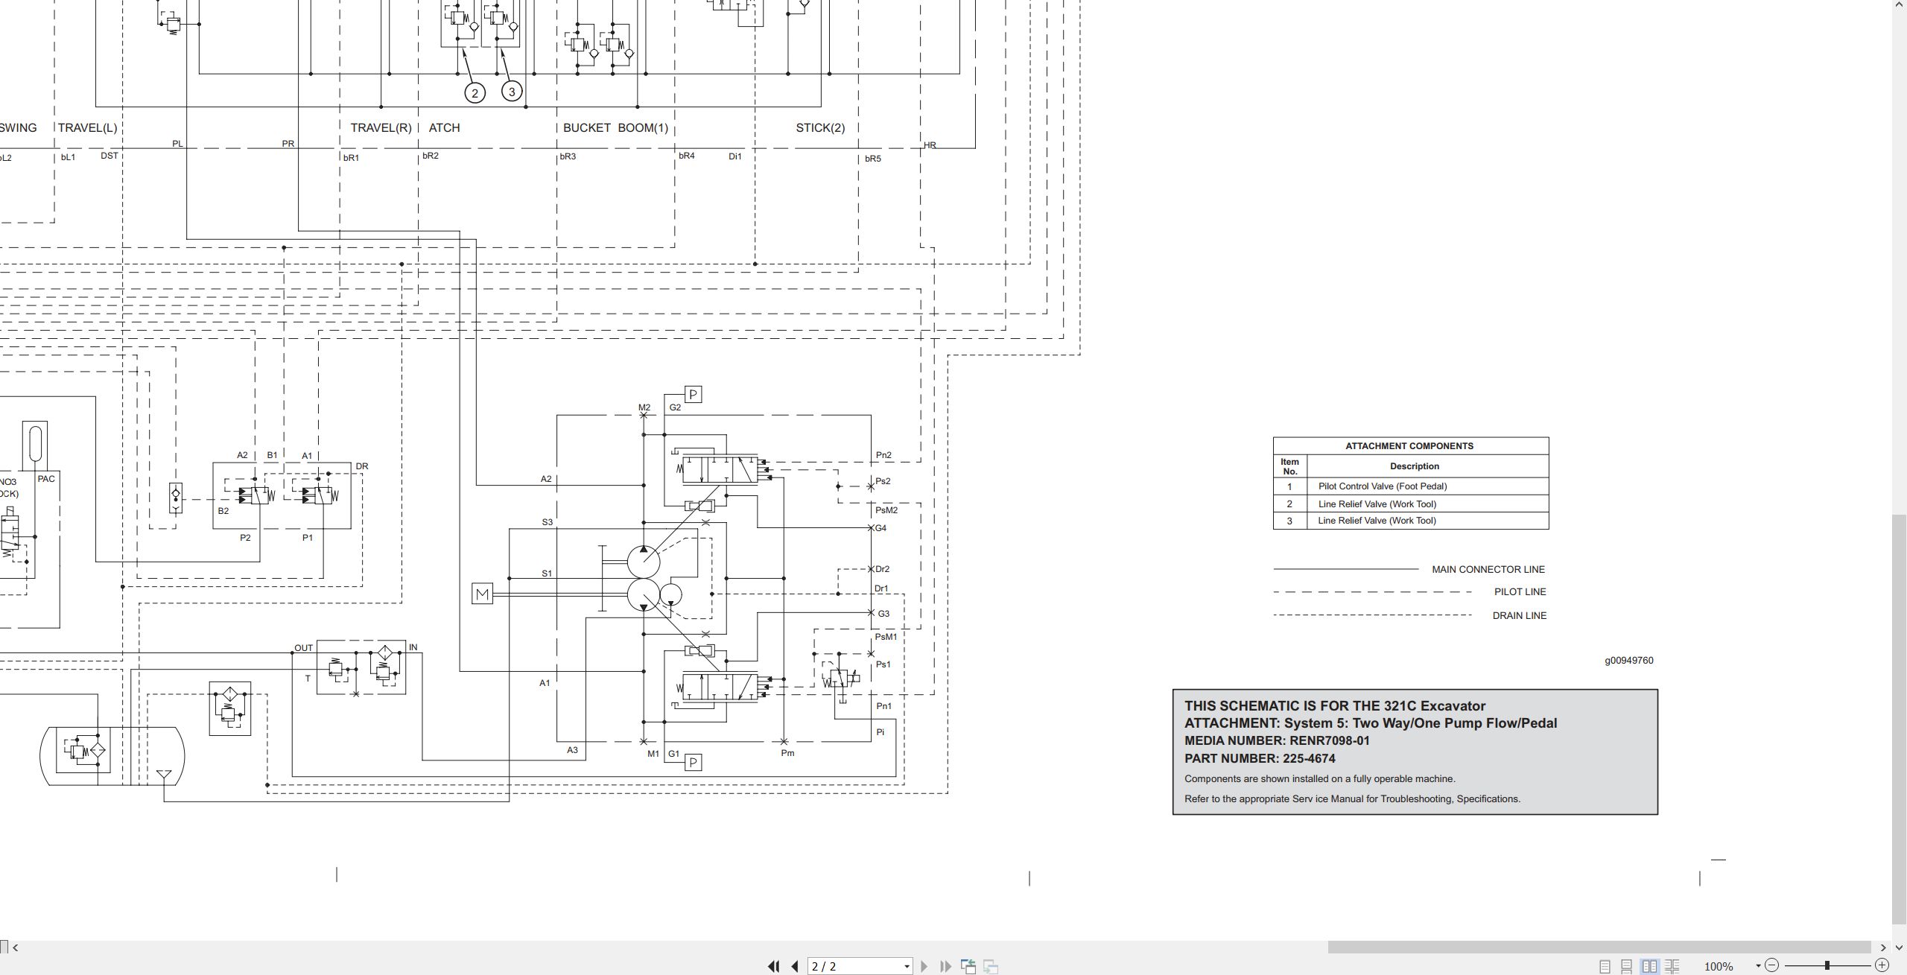Click callout circle number 2

(x=475, y=93)
